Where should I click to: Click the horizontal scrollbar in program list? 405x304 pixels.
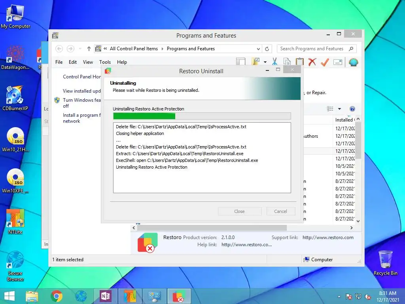[212, 228]
